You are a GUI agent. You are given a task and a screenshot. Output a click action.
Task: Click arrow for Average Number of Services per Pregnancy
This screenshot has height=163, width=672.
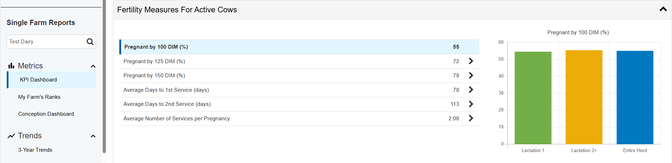471,118
